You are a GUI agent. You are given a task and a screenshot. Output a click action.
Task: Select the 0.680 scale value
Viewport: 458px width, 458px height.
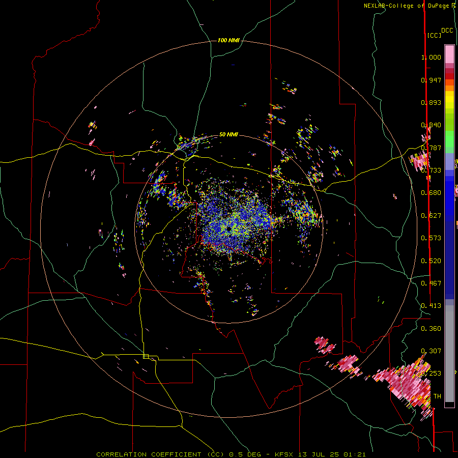(x=431, y=193)
